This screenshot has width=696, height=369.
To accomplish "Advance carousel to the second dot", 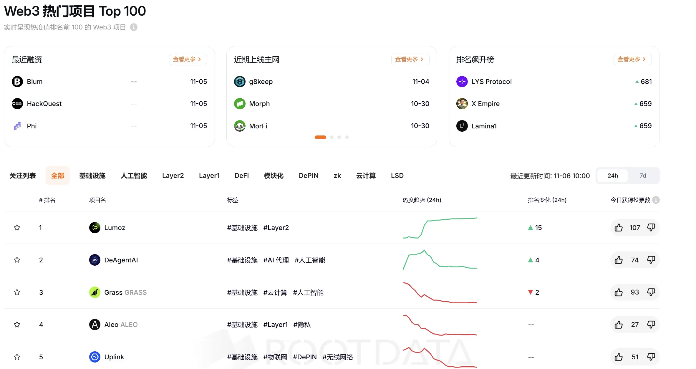I will coord(332,137).
